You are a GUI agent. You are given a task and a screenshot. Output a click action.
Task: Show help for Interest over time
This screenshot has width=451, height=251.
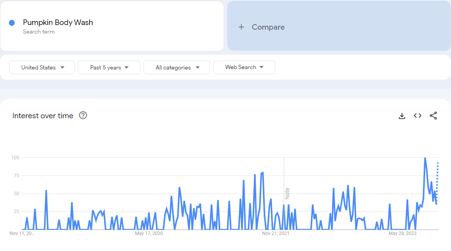coord(83,116)
